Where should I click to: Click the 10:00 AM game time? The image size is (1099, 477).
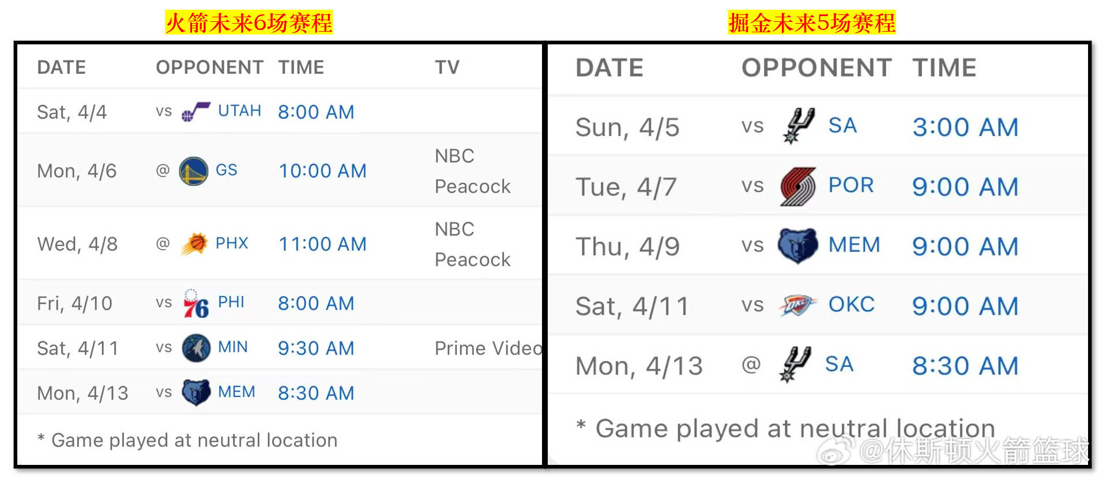[322, 171]
